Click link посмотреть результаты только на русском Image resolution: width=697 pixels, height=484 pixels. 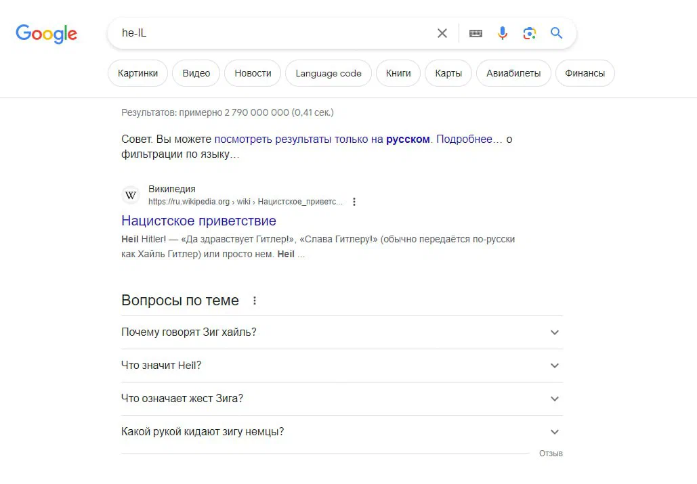tap(322, 139)
